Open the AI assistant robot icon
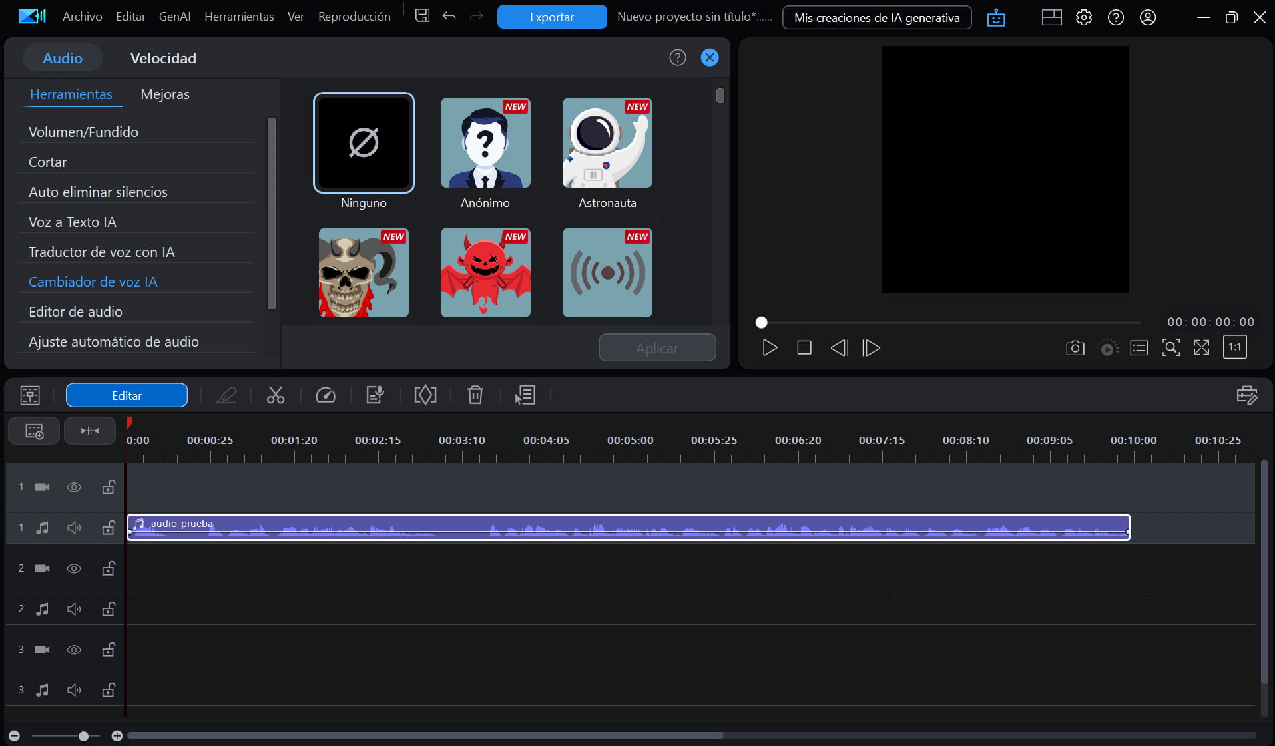1275x746 pixels. click(996, 17)
